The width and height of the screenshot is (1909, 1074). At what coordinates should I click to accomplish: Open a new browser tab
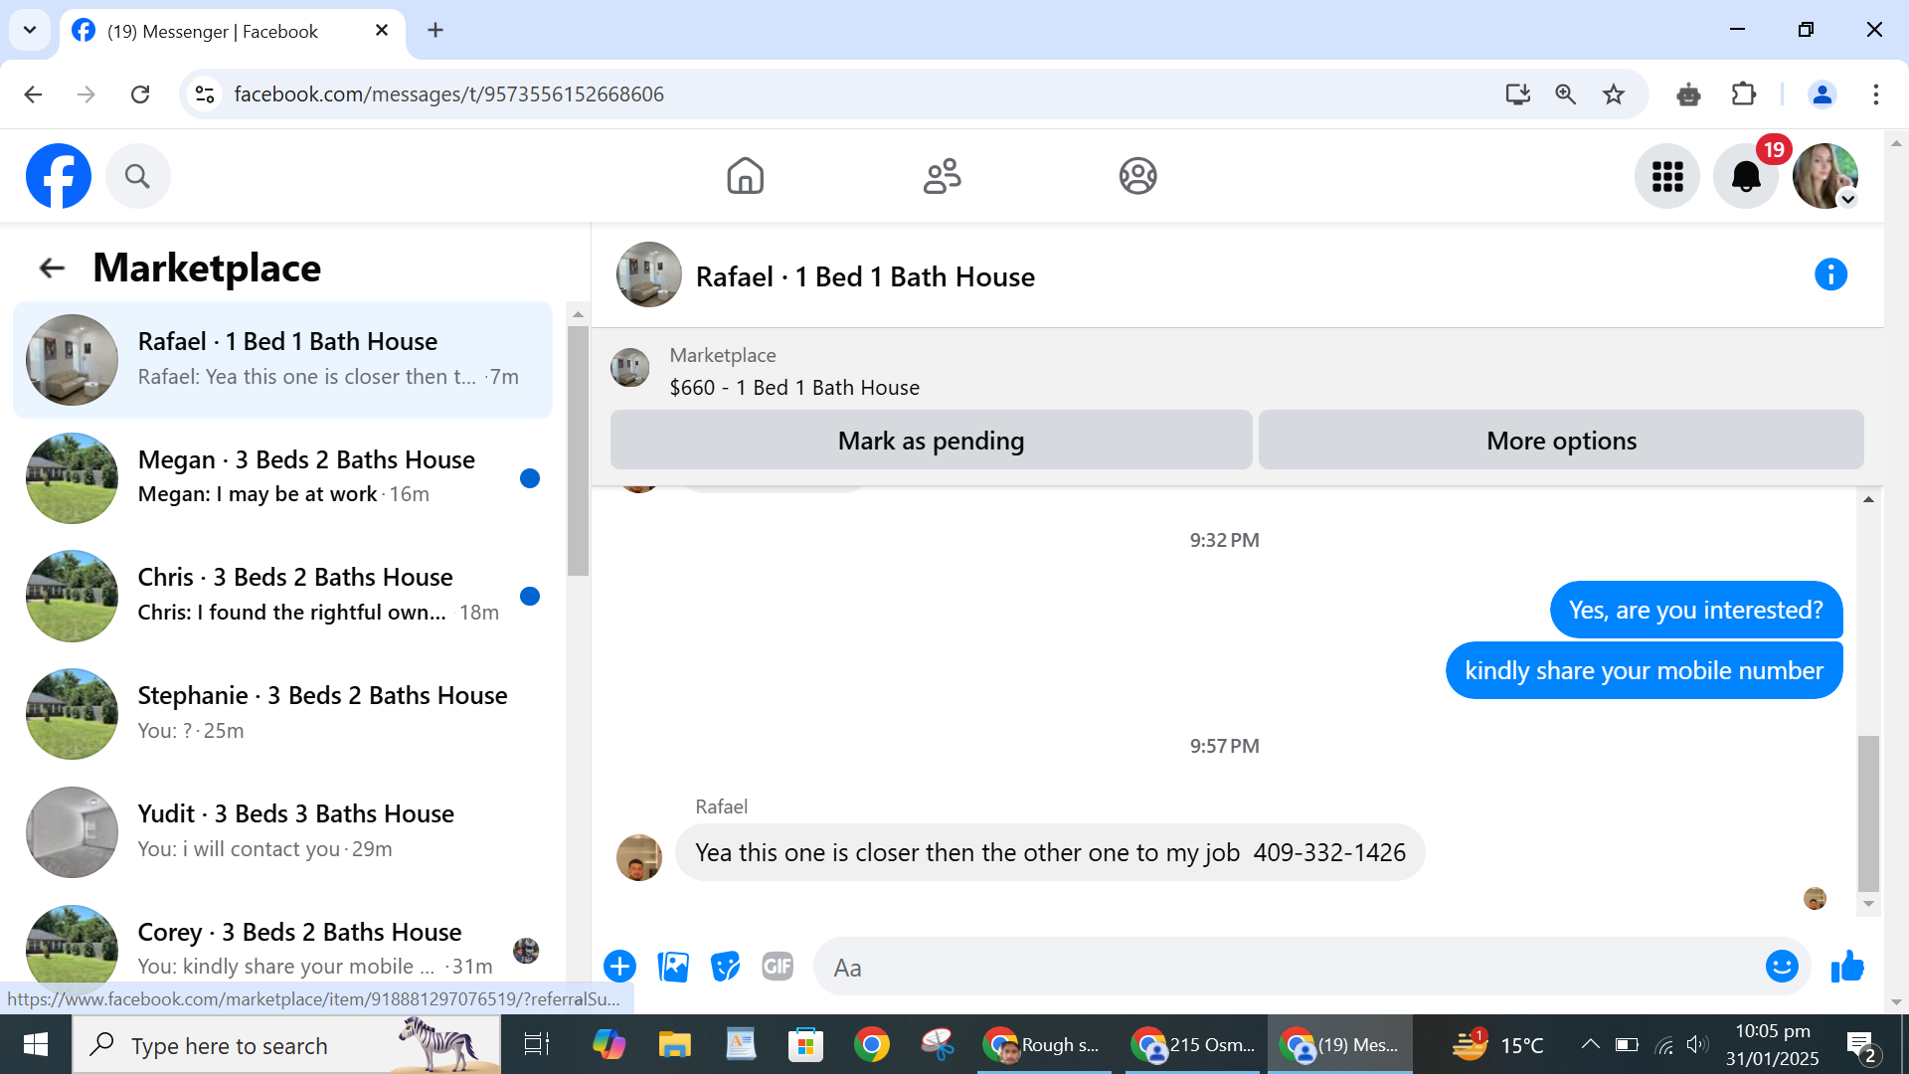[x=435, y=31]
